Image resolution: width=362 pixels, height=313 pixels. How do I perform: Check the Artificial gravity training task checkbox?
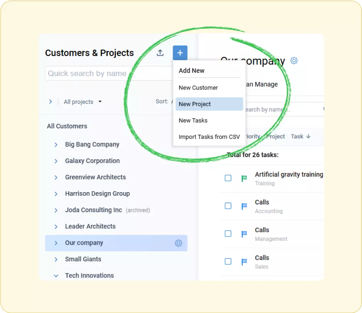(x=228, y=178)
